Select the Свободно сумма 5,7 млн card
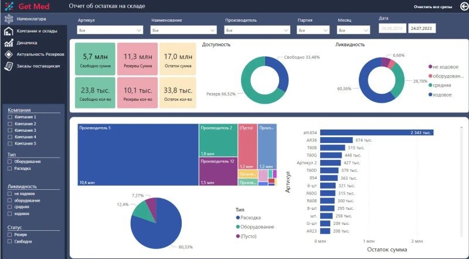 click(95, 60)
